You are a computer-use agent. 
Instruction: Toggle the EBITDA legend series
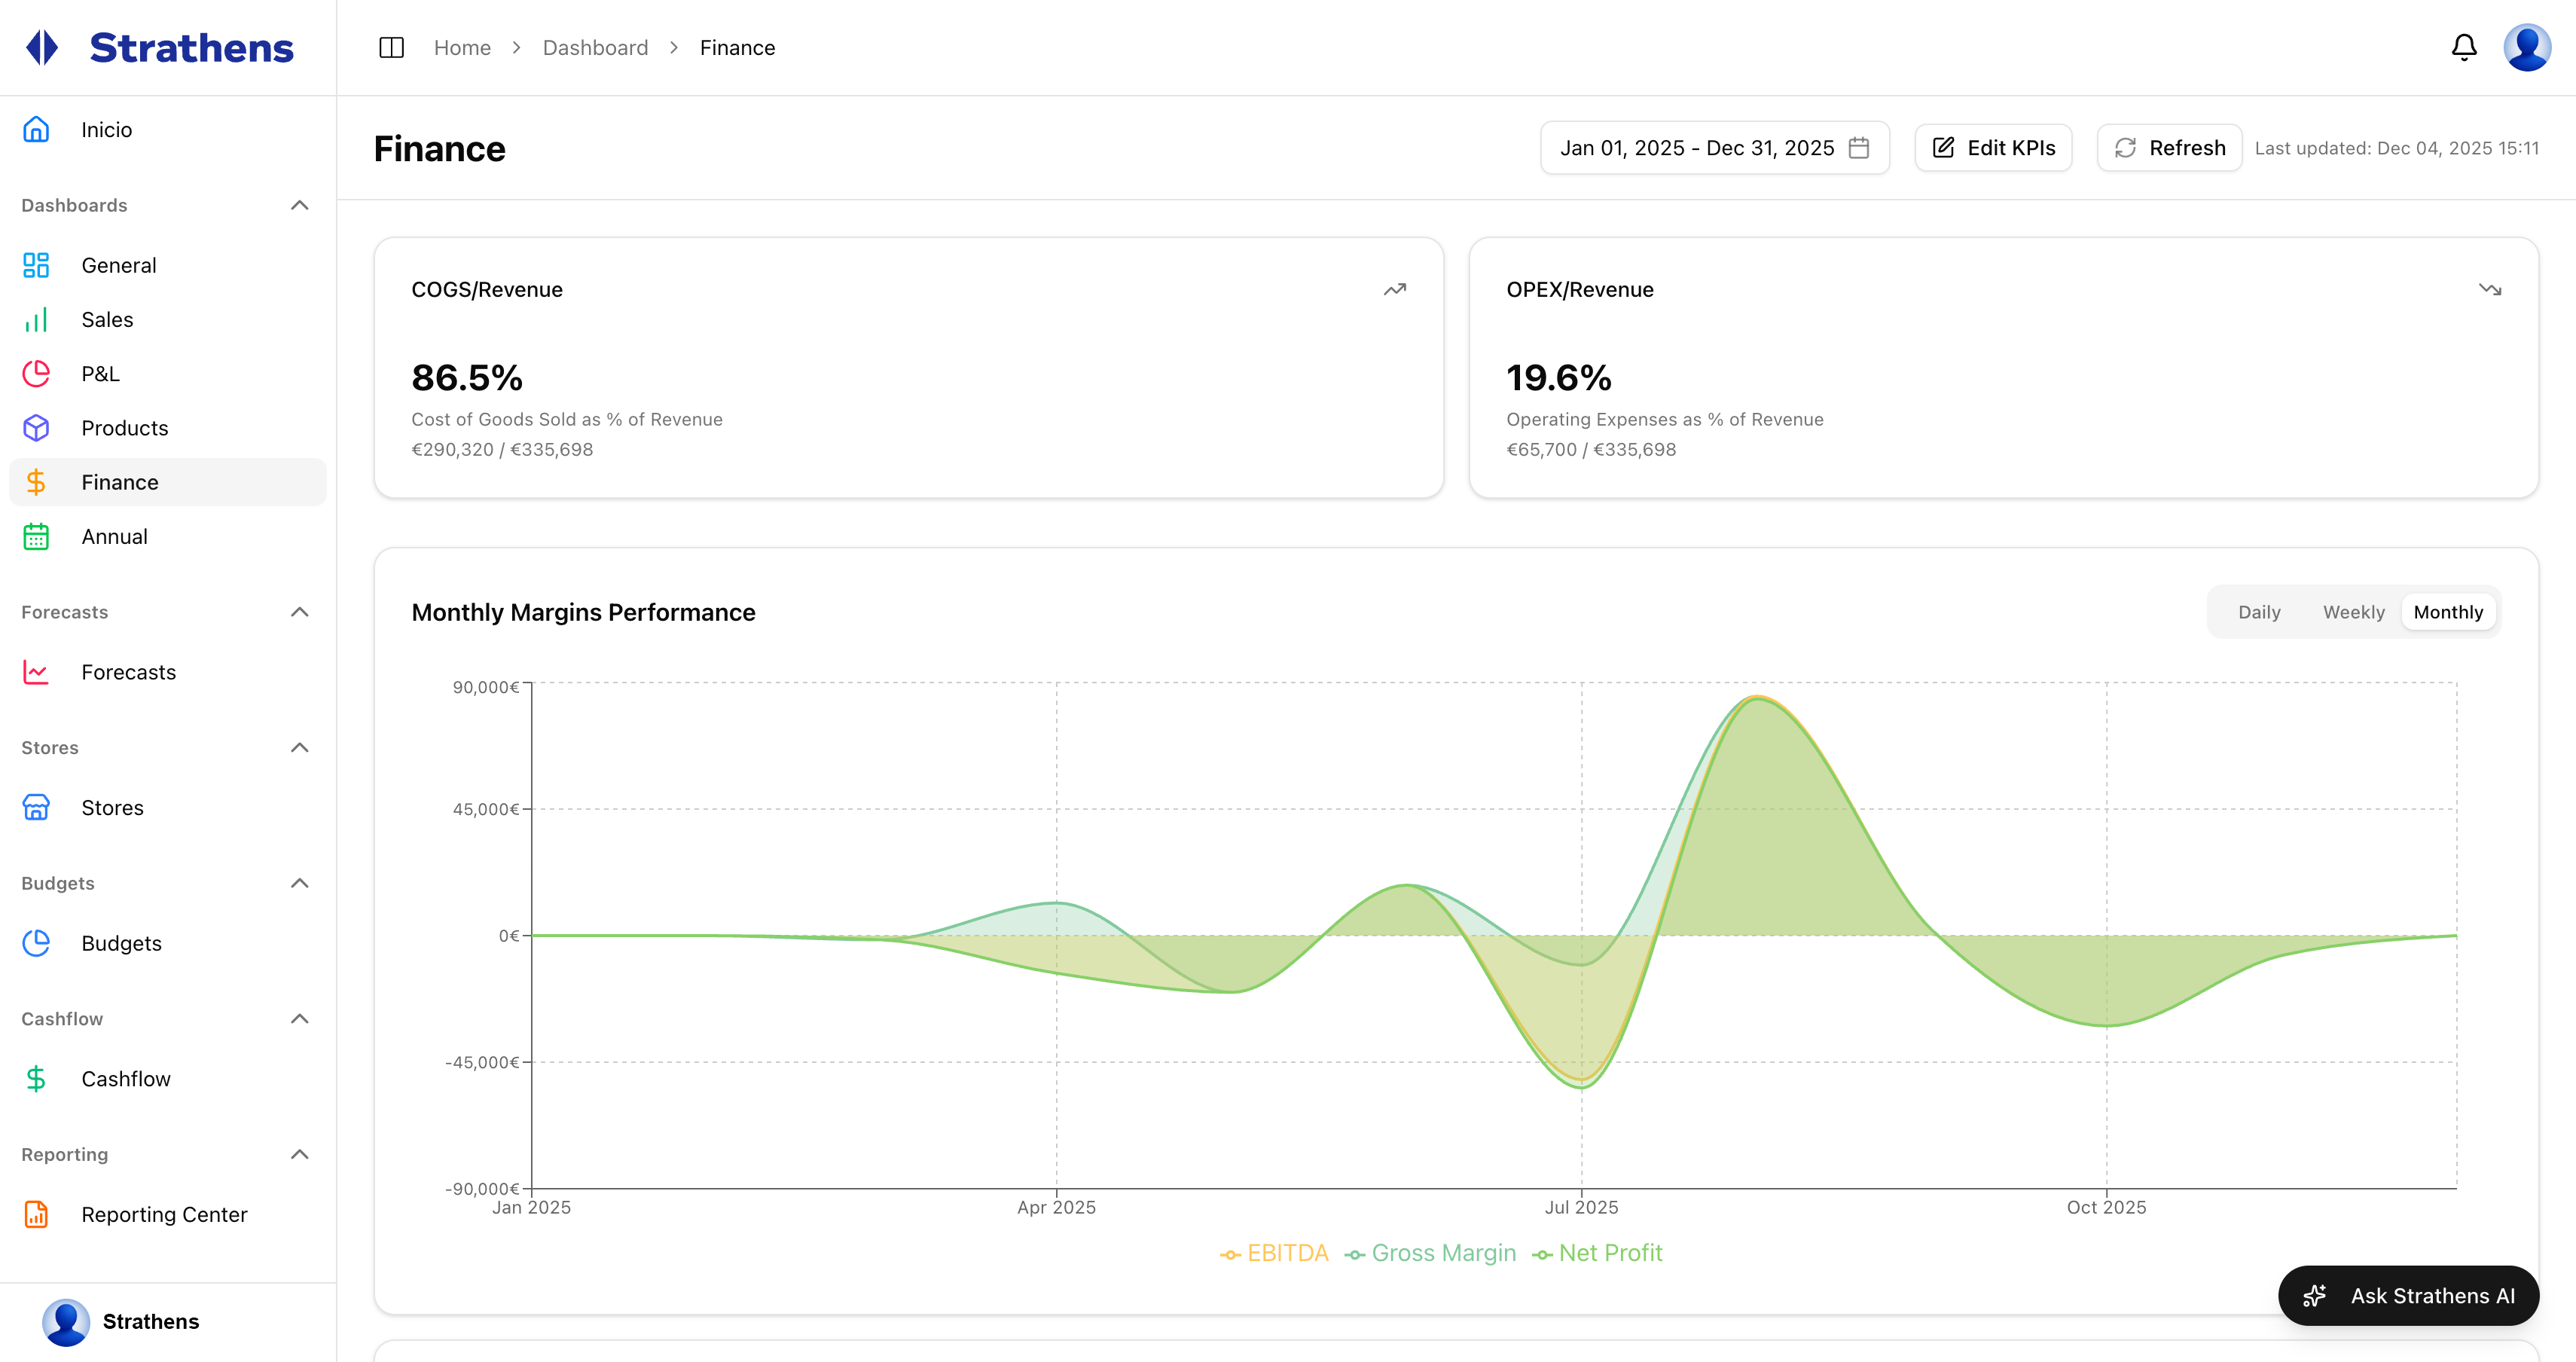point(1274,1253)
